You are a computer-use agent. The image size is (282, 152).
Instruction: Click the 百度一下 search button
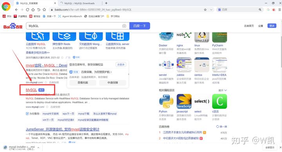pyautogui.click(x=139, y=26)
